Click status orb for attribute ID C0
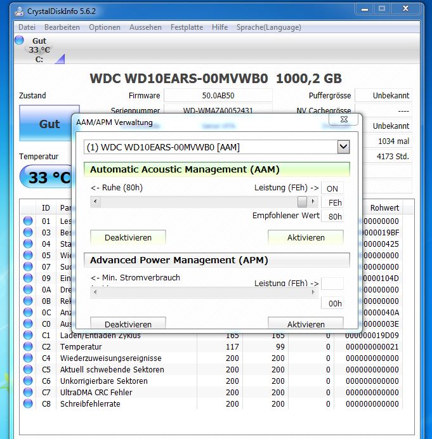 [x=28, y=324]
